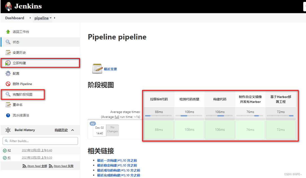Go to 返回工作台 in the sidebar
306x178 pixels.
point(21,32)
